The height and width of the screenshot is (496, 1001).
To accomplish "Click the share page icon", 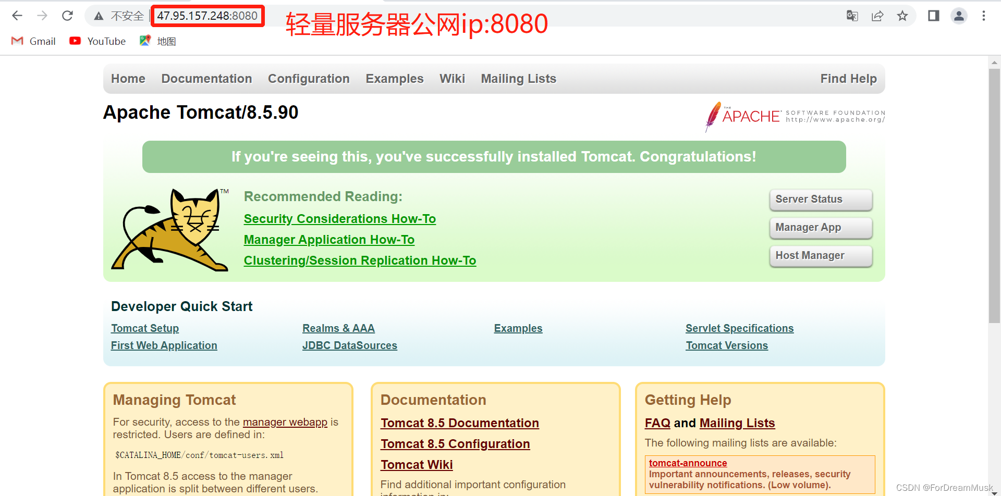I will point(877,16).
